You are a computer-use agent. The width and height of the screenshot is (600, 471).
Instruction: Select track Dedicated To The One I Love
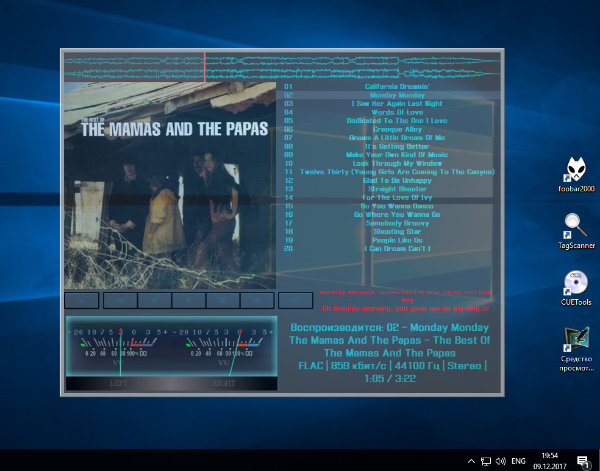point(388,121)
